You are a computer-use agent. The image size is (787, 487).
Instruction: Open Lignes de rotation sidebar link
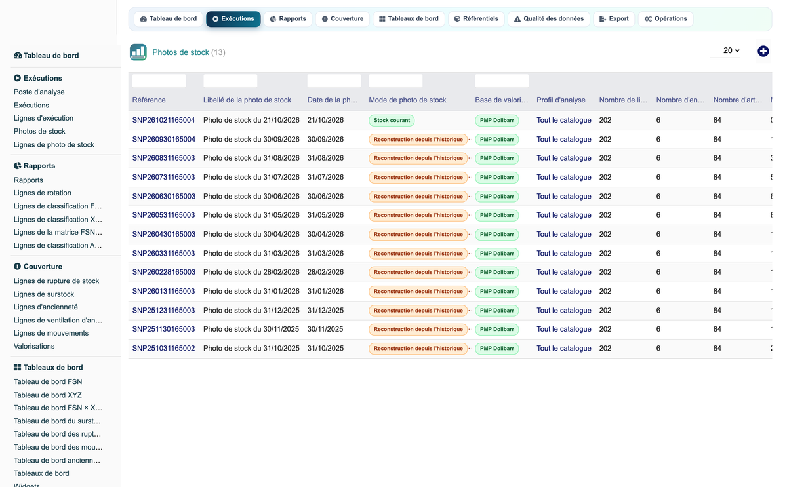[43, 193]
